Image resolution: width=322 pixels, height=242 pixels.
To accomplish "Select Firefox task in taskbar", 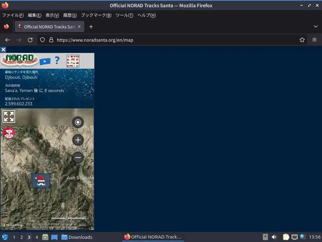I will click(153, 237).
